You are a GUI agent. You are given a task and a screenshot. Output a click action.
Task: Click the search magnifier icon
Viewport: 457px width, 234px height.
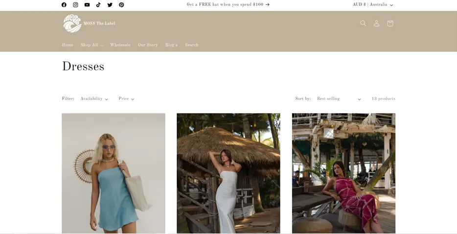tap(363, 23)
